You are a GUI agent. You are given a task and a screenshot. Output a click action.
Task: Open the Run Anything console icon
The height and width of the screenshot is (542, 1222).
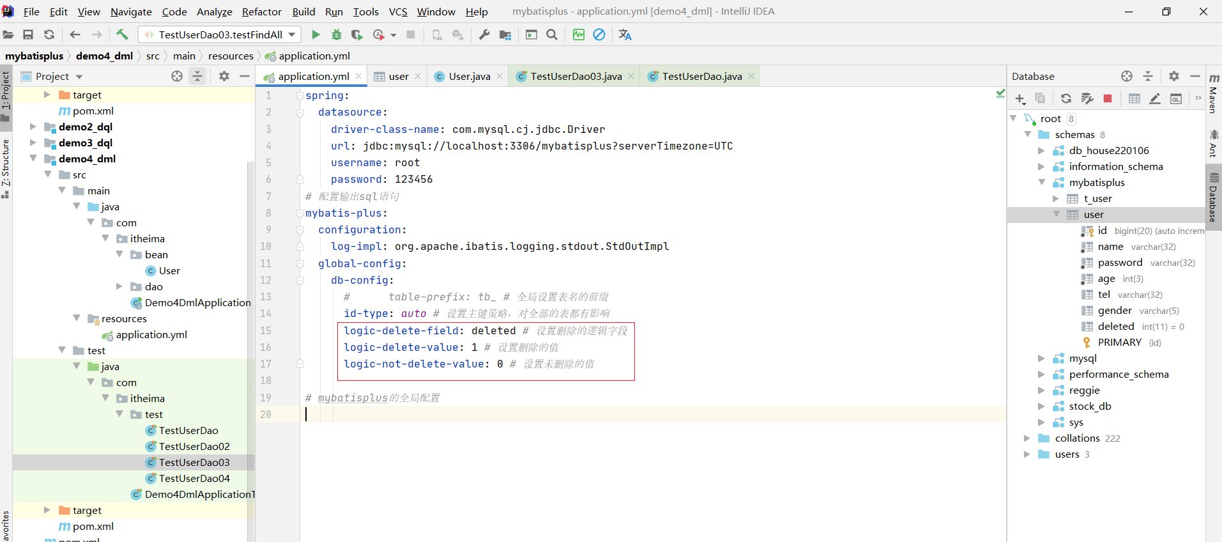[531, 35]
